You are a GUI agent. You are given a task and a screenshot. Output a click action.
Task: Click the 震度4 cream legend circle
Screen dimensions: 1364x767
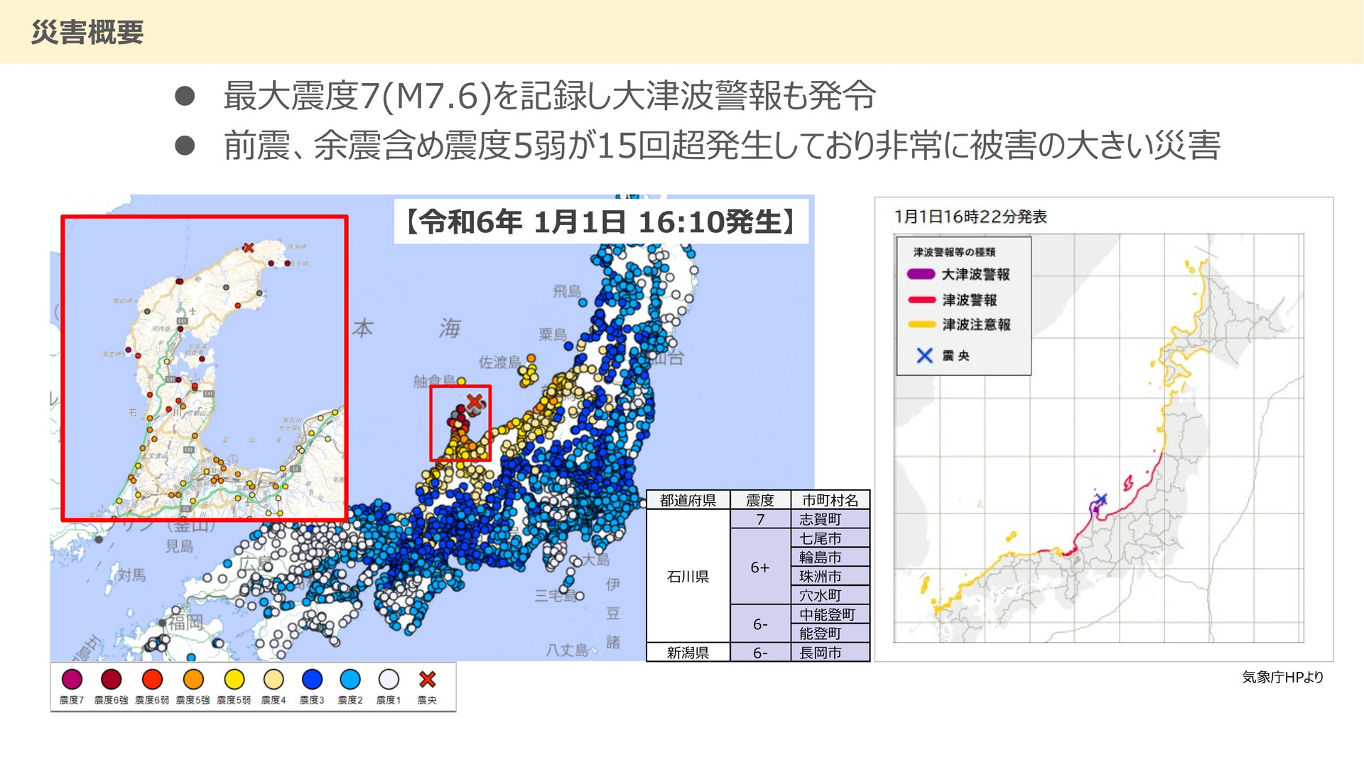pyautogui.click(x=274, y=680)
